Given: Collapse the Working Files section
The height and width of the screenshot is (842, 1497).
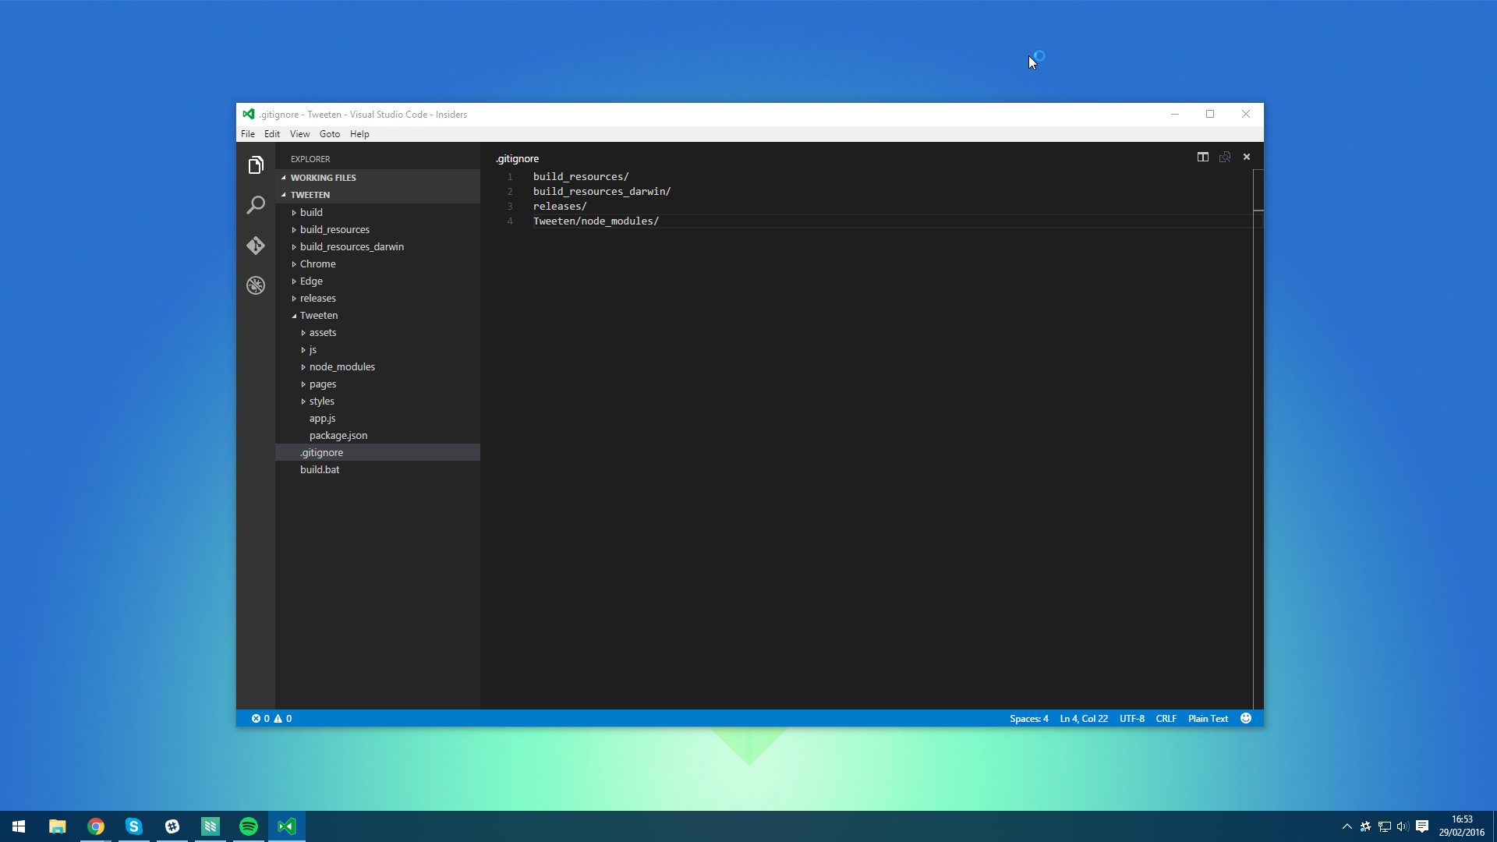Looking at the screenshot, I should (377, 178).
